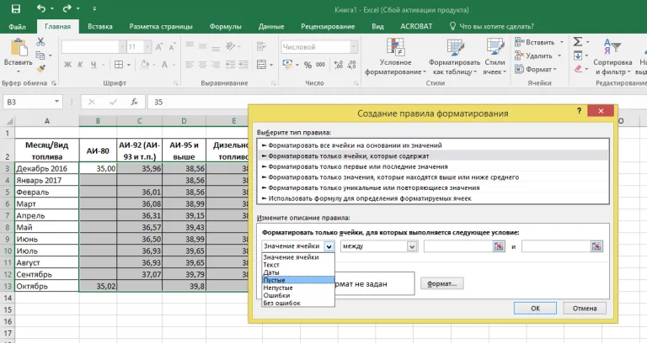The height and width of the screenshot is (343, 647).
Task: Click the AutoSum sigma icon
Action: (x=578, y=41)
